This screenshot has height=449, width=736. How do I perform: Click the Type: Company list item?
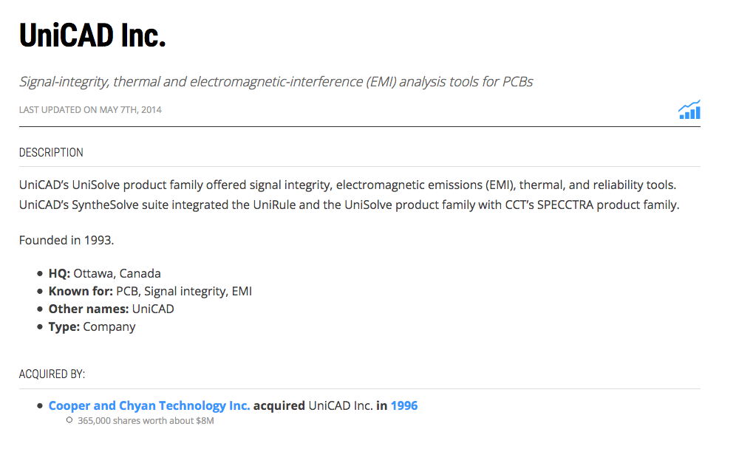pyautogui.click(x=92, y=326)
